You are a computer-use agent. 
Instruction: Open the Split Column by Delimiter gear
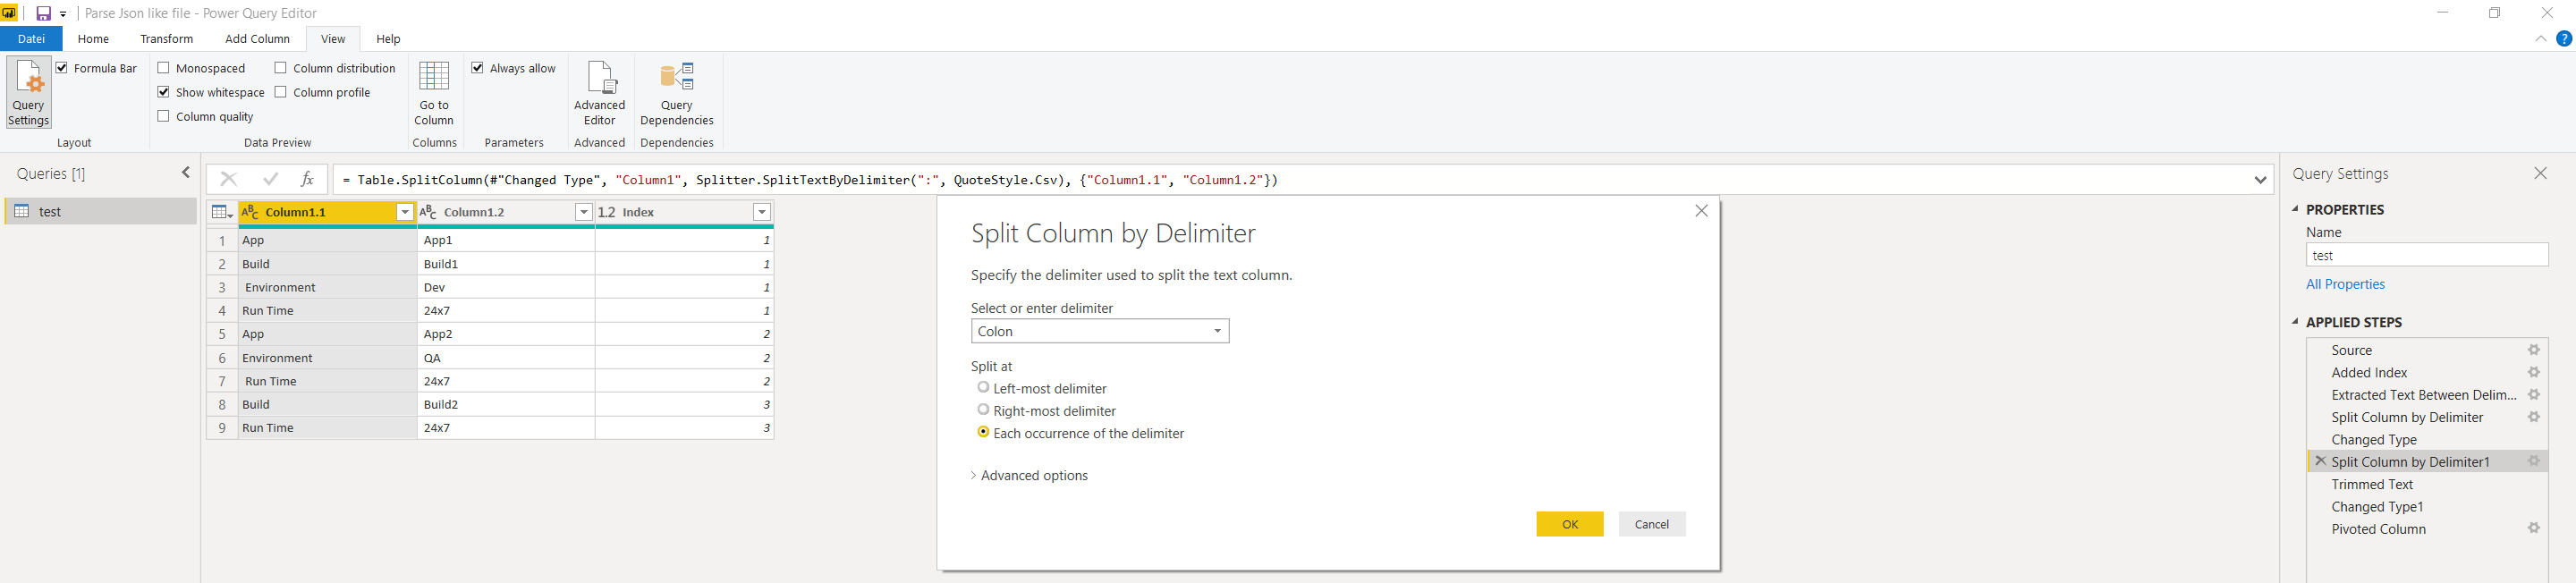coord(2533,417)
